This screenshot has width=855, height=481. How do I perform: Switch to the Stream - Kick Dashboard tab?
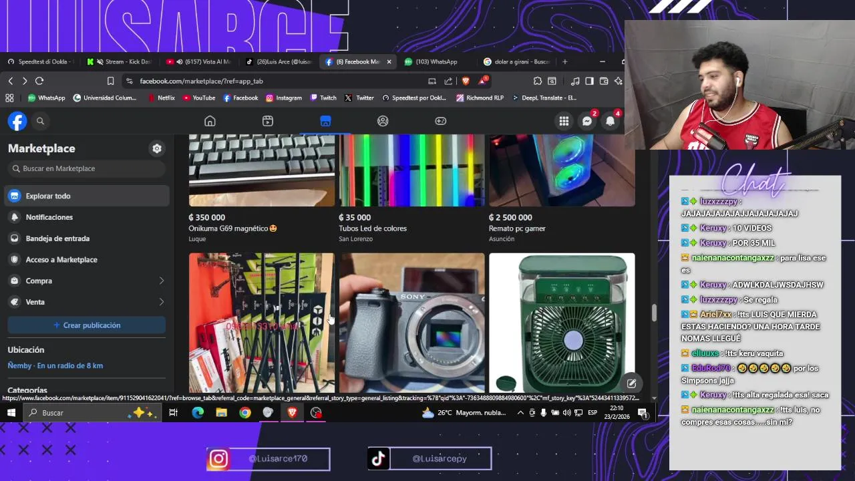[x=121, y=61]
